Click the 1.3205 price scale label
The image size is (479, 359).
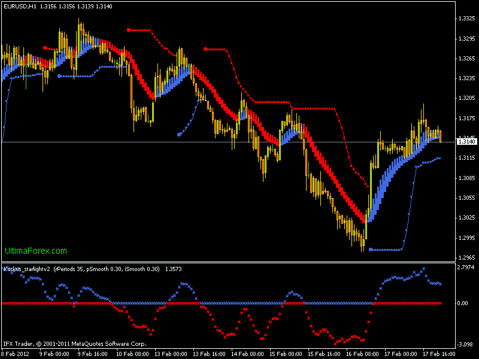tap(467, 98)
